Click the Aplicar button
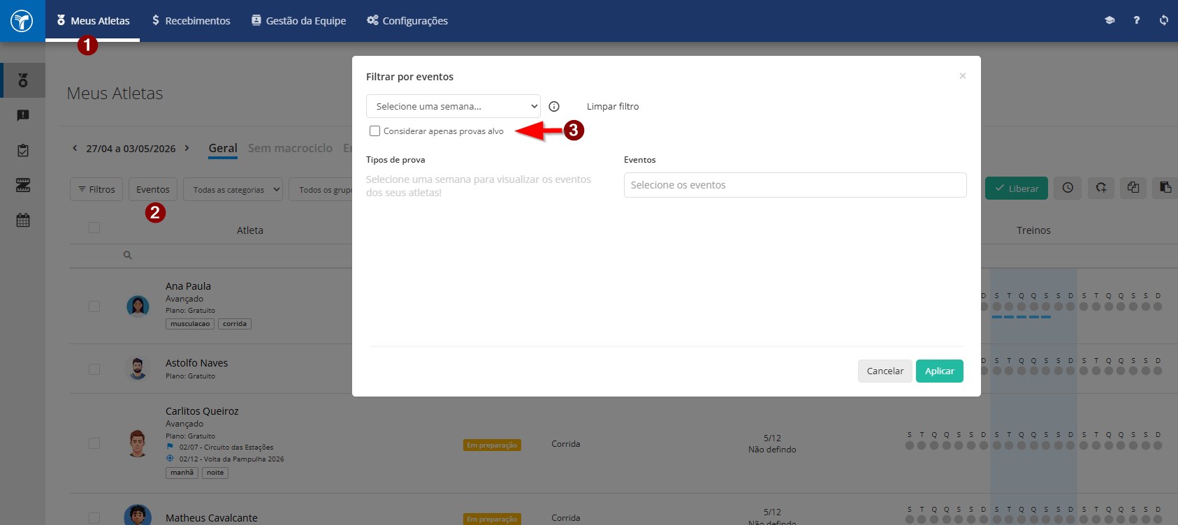1178x525 pixels. tap(940, 371)
